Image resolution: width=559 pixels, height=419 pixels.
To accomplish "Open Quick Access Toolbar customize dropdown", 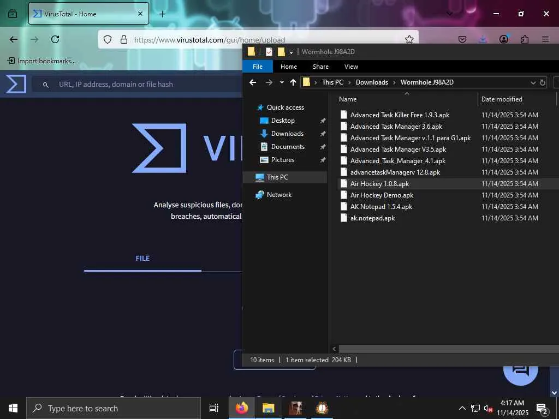I will 291,52.
